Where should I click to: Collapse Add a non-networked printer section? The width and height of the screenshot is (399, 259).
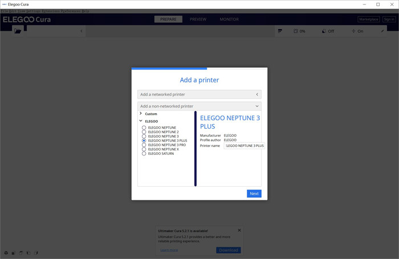[199, 106]
